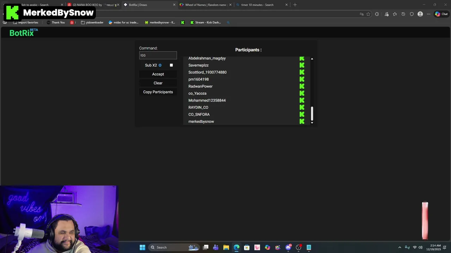Screen dimensions: 451x253
Task: Open Microsoft Store from taskbar
Action: click(x=247, y=247)
